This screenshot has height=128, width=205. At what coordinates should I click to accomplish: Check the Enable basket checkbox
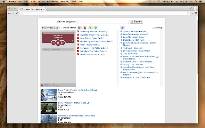61,28
